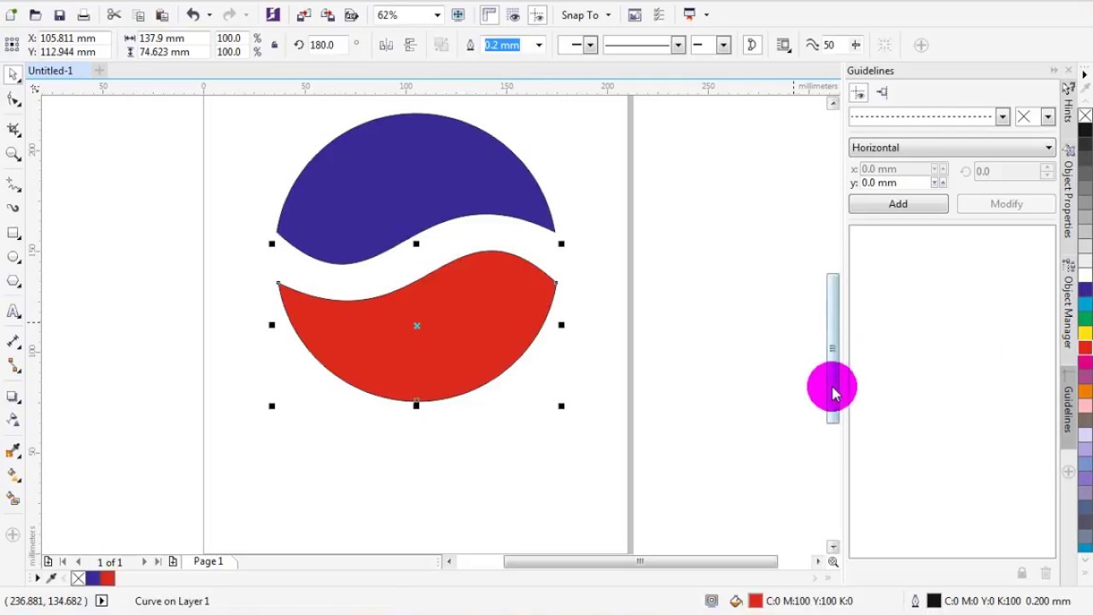Cut selection with the scissors icon
The image size is (1093, 615).
[114, 15]
